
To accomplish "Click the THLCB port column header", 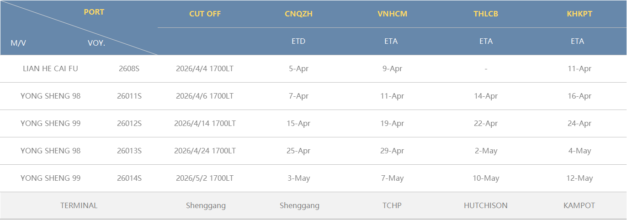I will tap(486, 14).
